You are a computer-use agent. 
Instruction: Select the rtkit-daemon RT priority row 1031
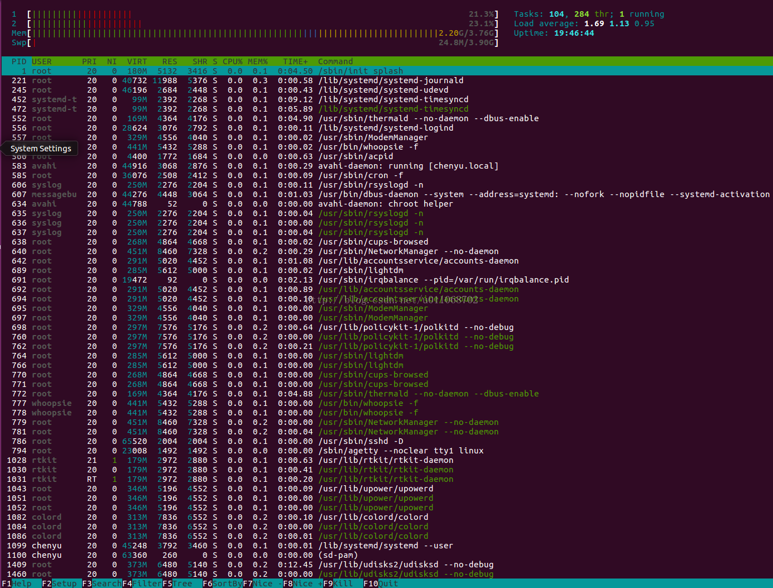[x=386, y=479]
